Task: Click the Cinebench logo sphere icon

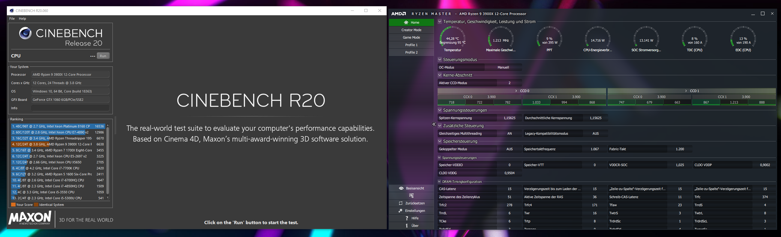Action: 25,33
